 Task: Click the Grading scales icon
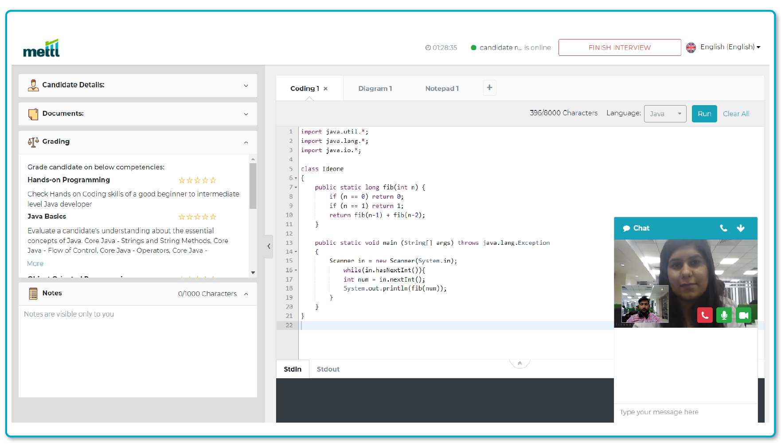[33, 142]
